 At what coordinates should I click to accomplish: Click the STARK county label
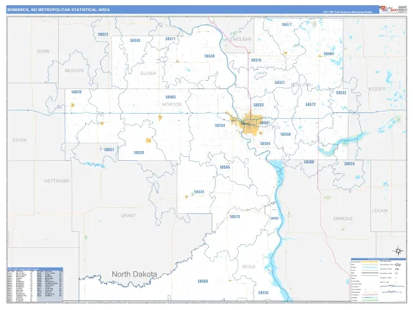click(x=19, y=140)
